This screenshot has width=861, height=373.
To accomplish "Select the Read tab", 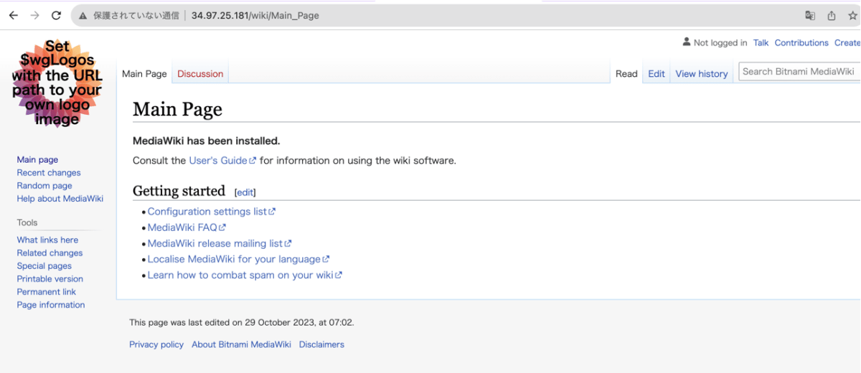I will coord(626,73).
